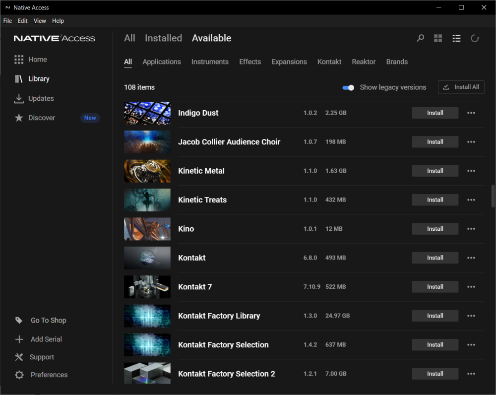This screenshot has height=395, width=496.
Task: Open the search magnifier icon
Action: pyautogui.click(x=420, y=38)
